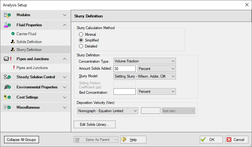Click the Amount Solids Added field

124,69
